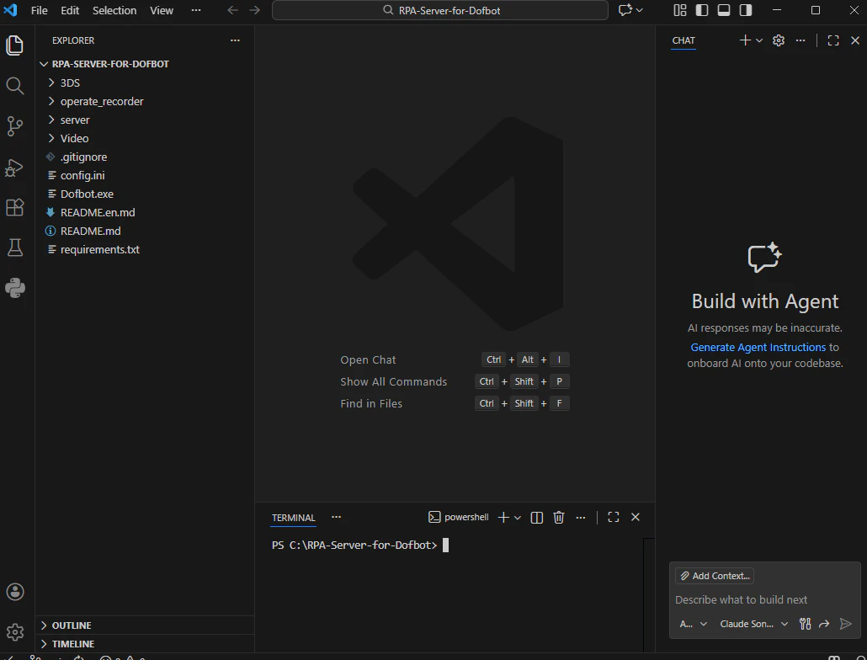Open Configure Tools icon in chat

(x=805, y=624)
